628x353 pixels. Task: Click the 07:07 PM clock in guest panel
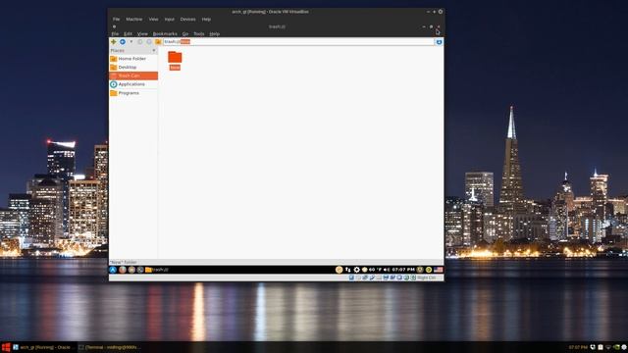point(403,270)
